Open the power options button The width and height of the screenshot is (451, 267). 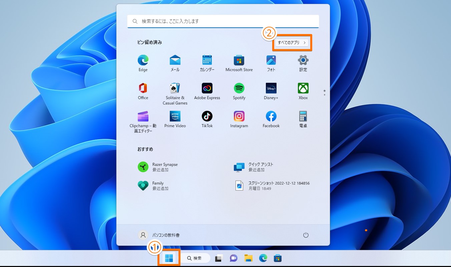click(x=306, y=235)
